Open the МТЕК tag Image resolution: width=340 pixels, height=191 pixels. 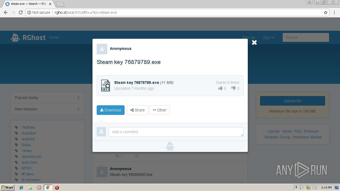(27, 168)
